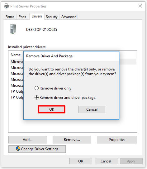
Task: Click OK at the bottom of Properties window
Action: [x=81, y=161]
